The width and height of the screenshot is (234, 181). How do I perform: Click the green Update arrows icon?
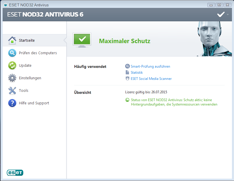[12, 66]
